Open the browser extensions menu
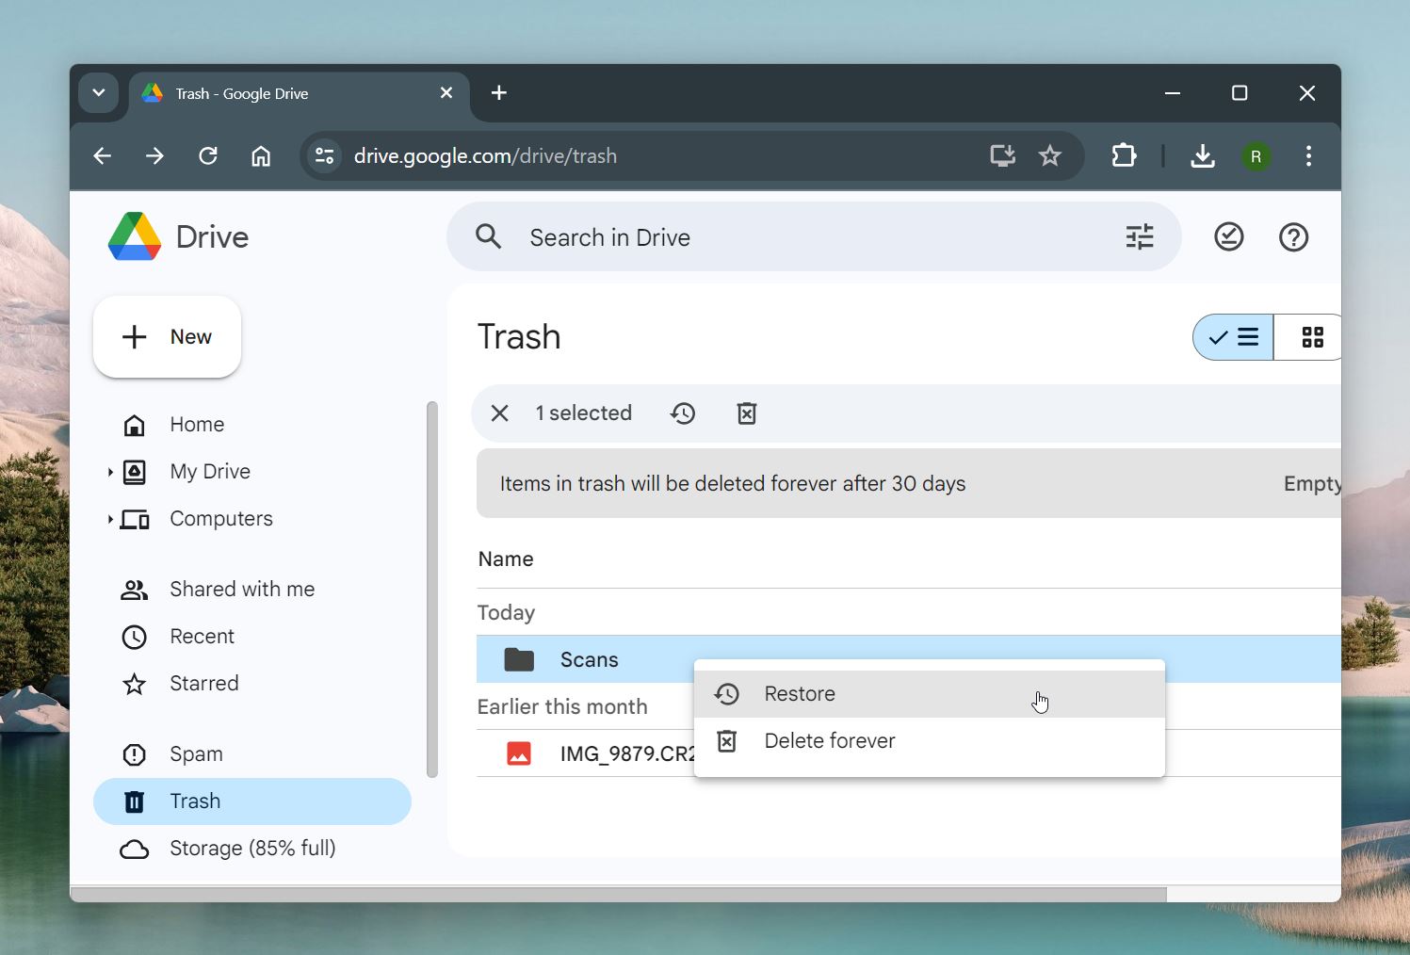Image resolution: width=1410 pixels, height=955 pixels. (1125, 155)
